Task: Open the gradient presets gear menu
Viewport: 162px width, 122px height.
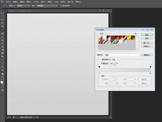Action: 136,34
